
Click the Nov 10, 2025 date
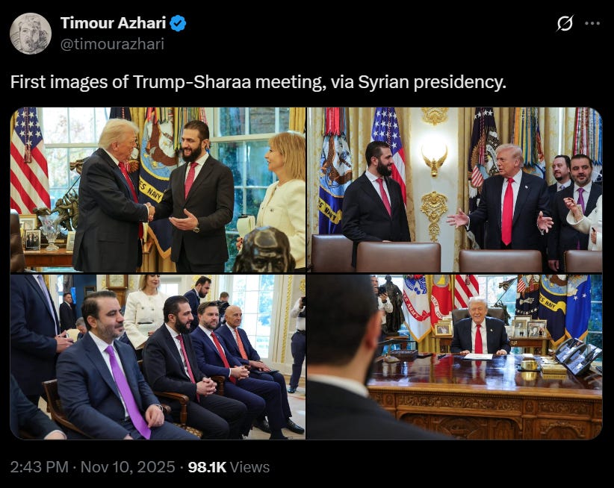tap(128, 467)
